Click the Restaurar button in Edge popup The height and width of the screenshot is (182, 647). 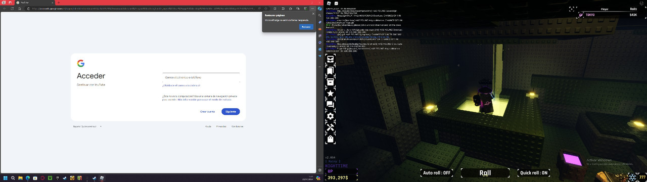click(x=306, y=27)
